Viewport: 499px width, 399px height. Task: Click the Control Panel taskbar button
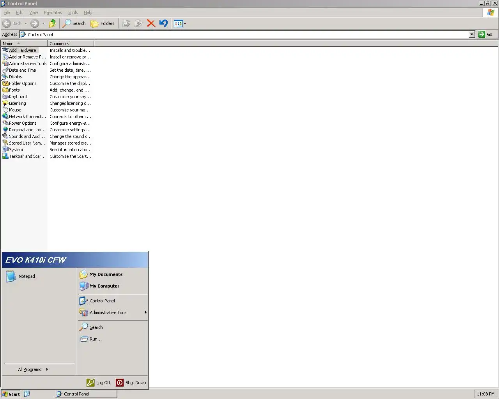pos(86,394)
